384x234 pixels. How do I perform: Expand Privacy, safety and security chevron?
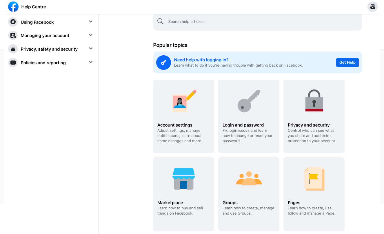91,49
